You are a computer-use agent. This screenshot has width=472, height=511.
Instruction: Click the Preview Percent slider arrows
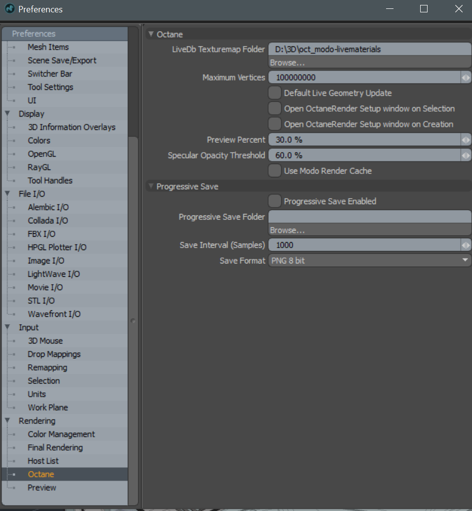(x=466, y=140)
